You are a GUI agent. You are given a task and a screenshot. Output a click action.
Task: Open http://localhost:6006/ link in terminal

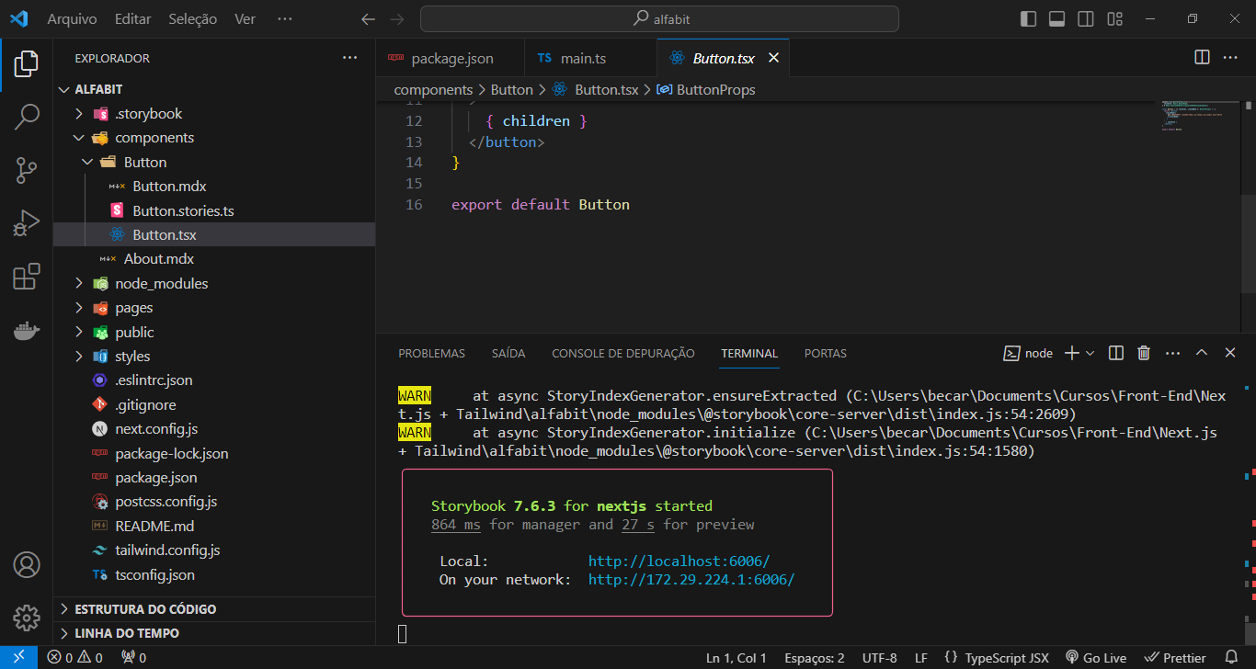tap(679, 561)
